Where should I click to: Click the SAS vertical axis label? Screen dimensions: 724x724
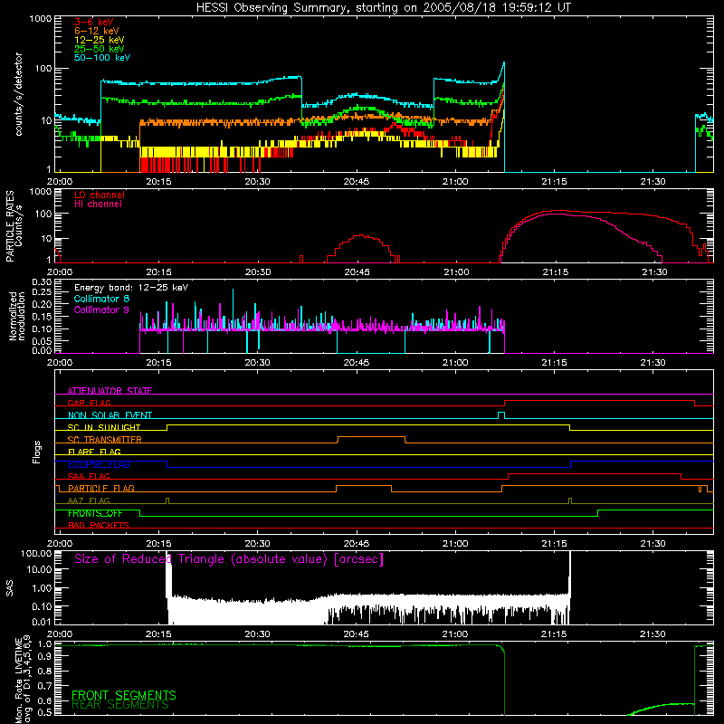click(x=9, y=587)
